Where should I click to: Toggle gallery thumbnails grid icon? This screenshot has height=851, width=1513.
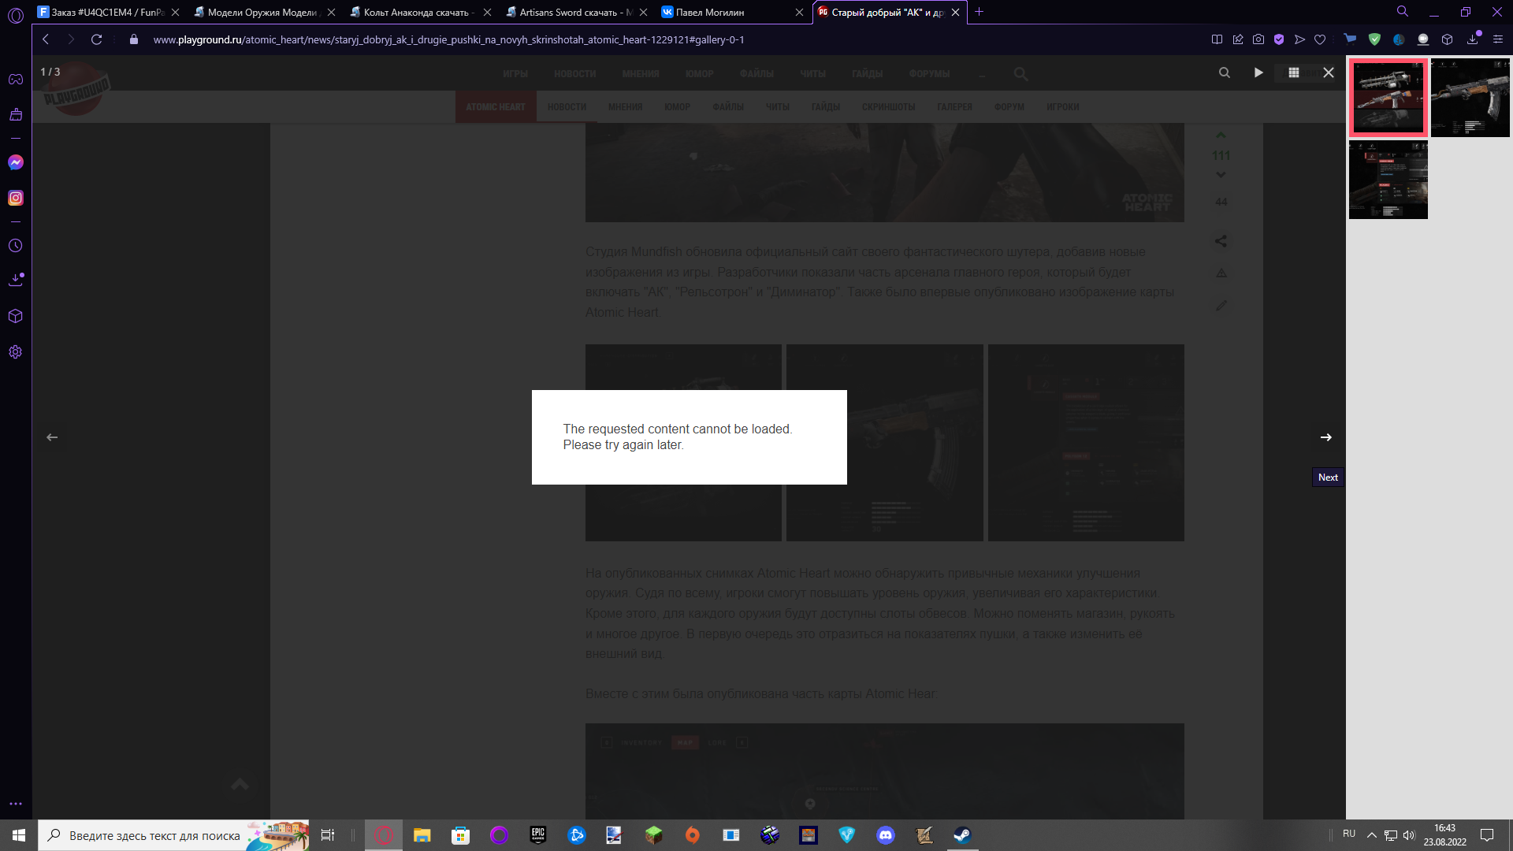1293,72
